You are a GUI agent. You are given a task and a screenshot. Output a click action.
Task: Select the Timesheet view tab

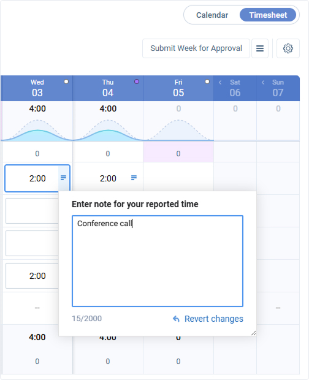point(268,15)
